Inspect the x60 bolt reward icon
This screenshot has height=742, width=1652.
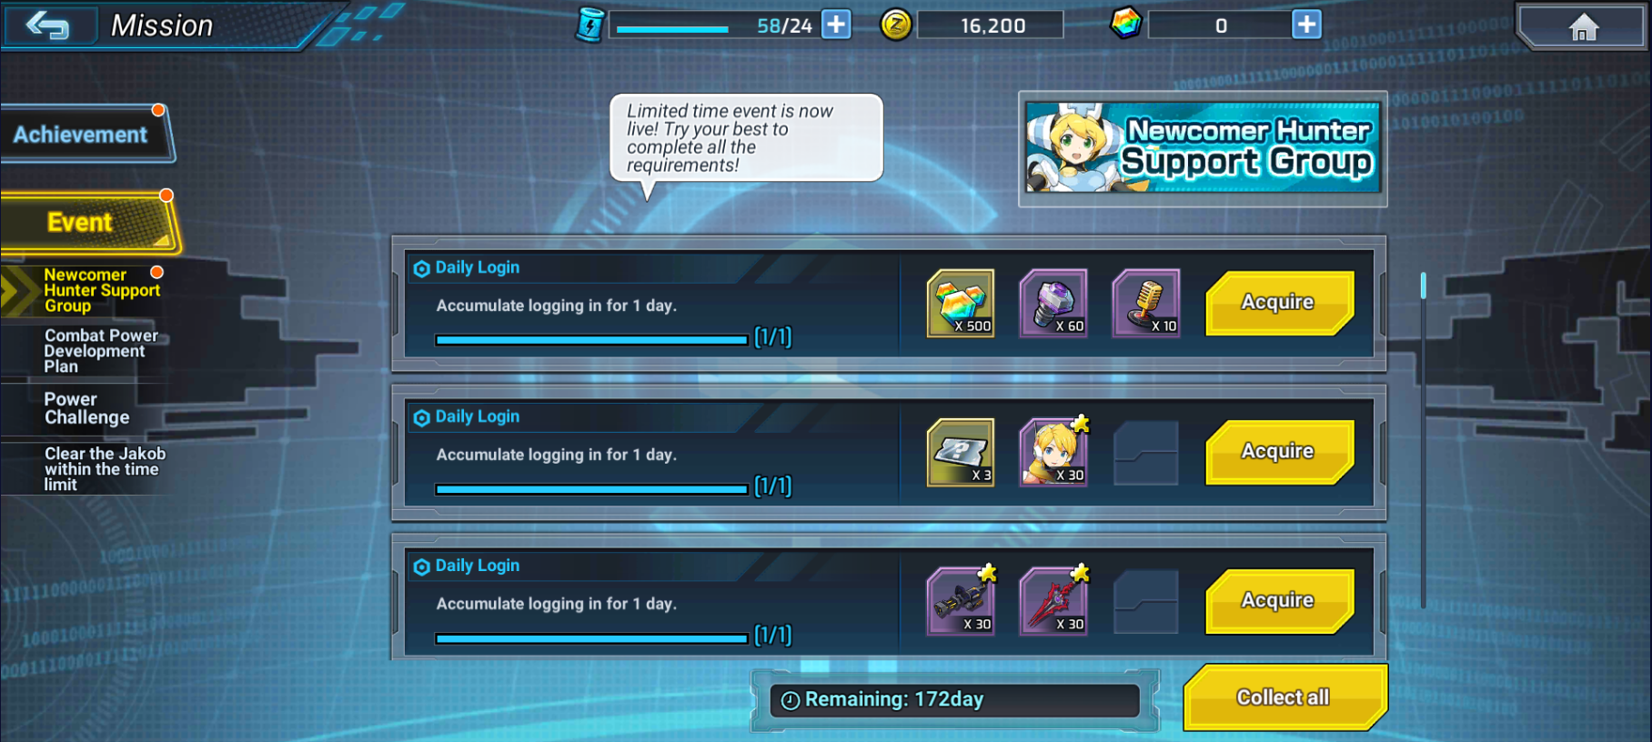[1053, 303]
